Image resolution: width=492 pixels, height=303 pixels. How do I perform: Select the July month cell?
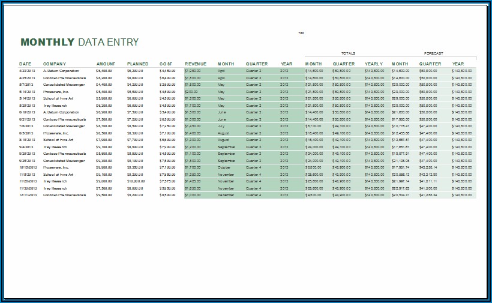pos(221,126)
